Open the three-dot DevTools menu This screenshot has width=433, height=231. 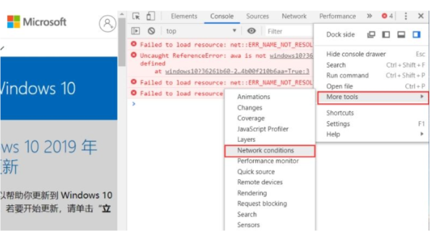pyautogui.click(x=405, y=16)
